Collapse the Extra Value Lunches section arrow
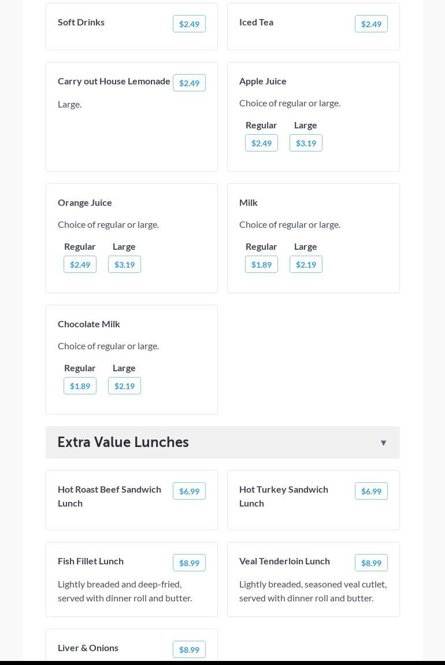 point(383,443)
